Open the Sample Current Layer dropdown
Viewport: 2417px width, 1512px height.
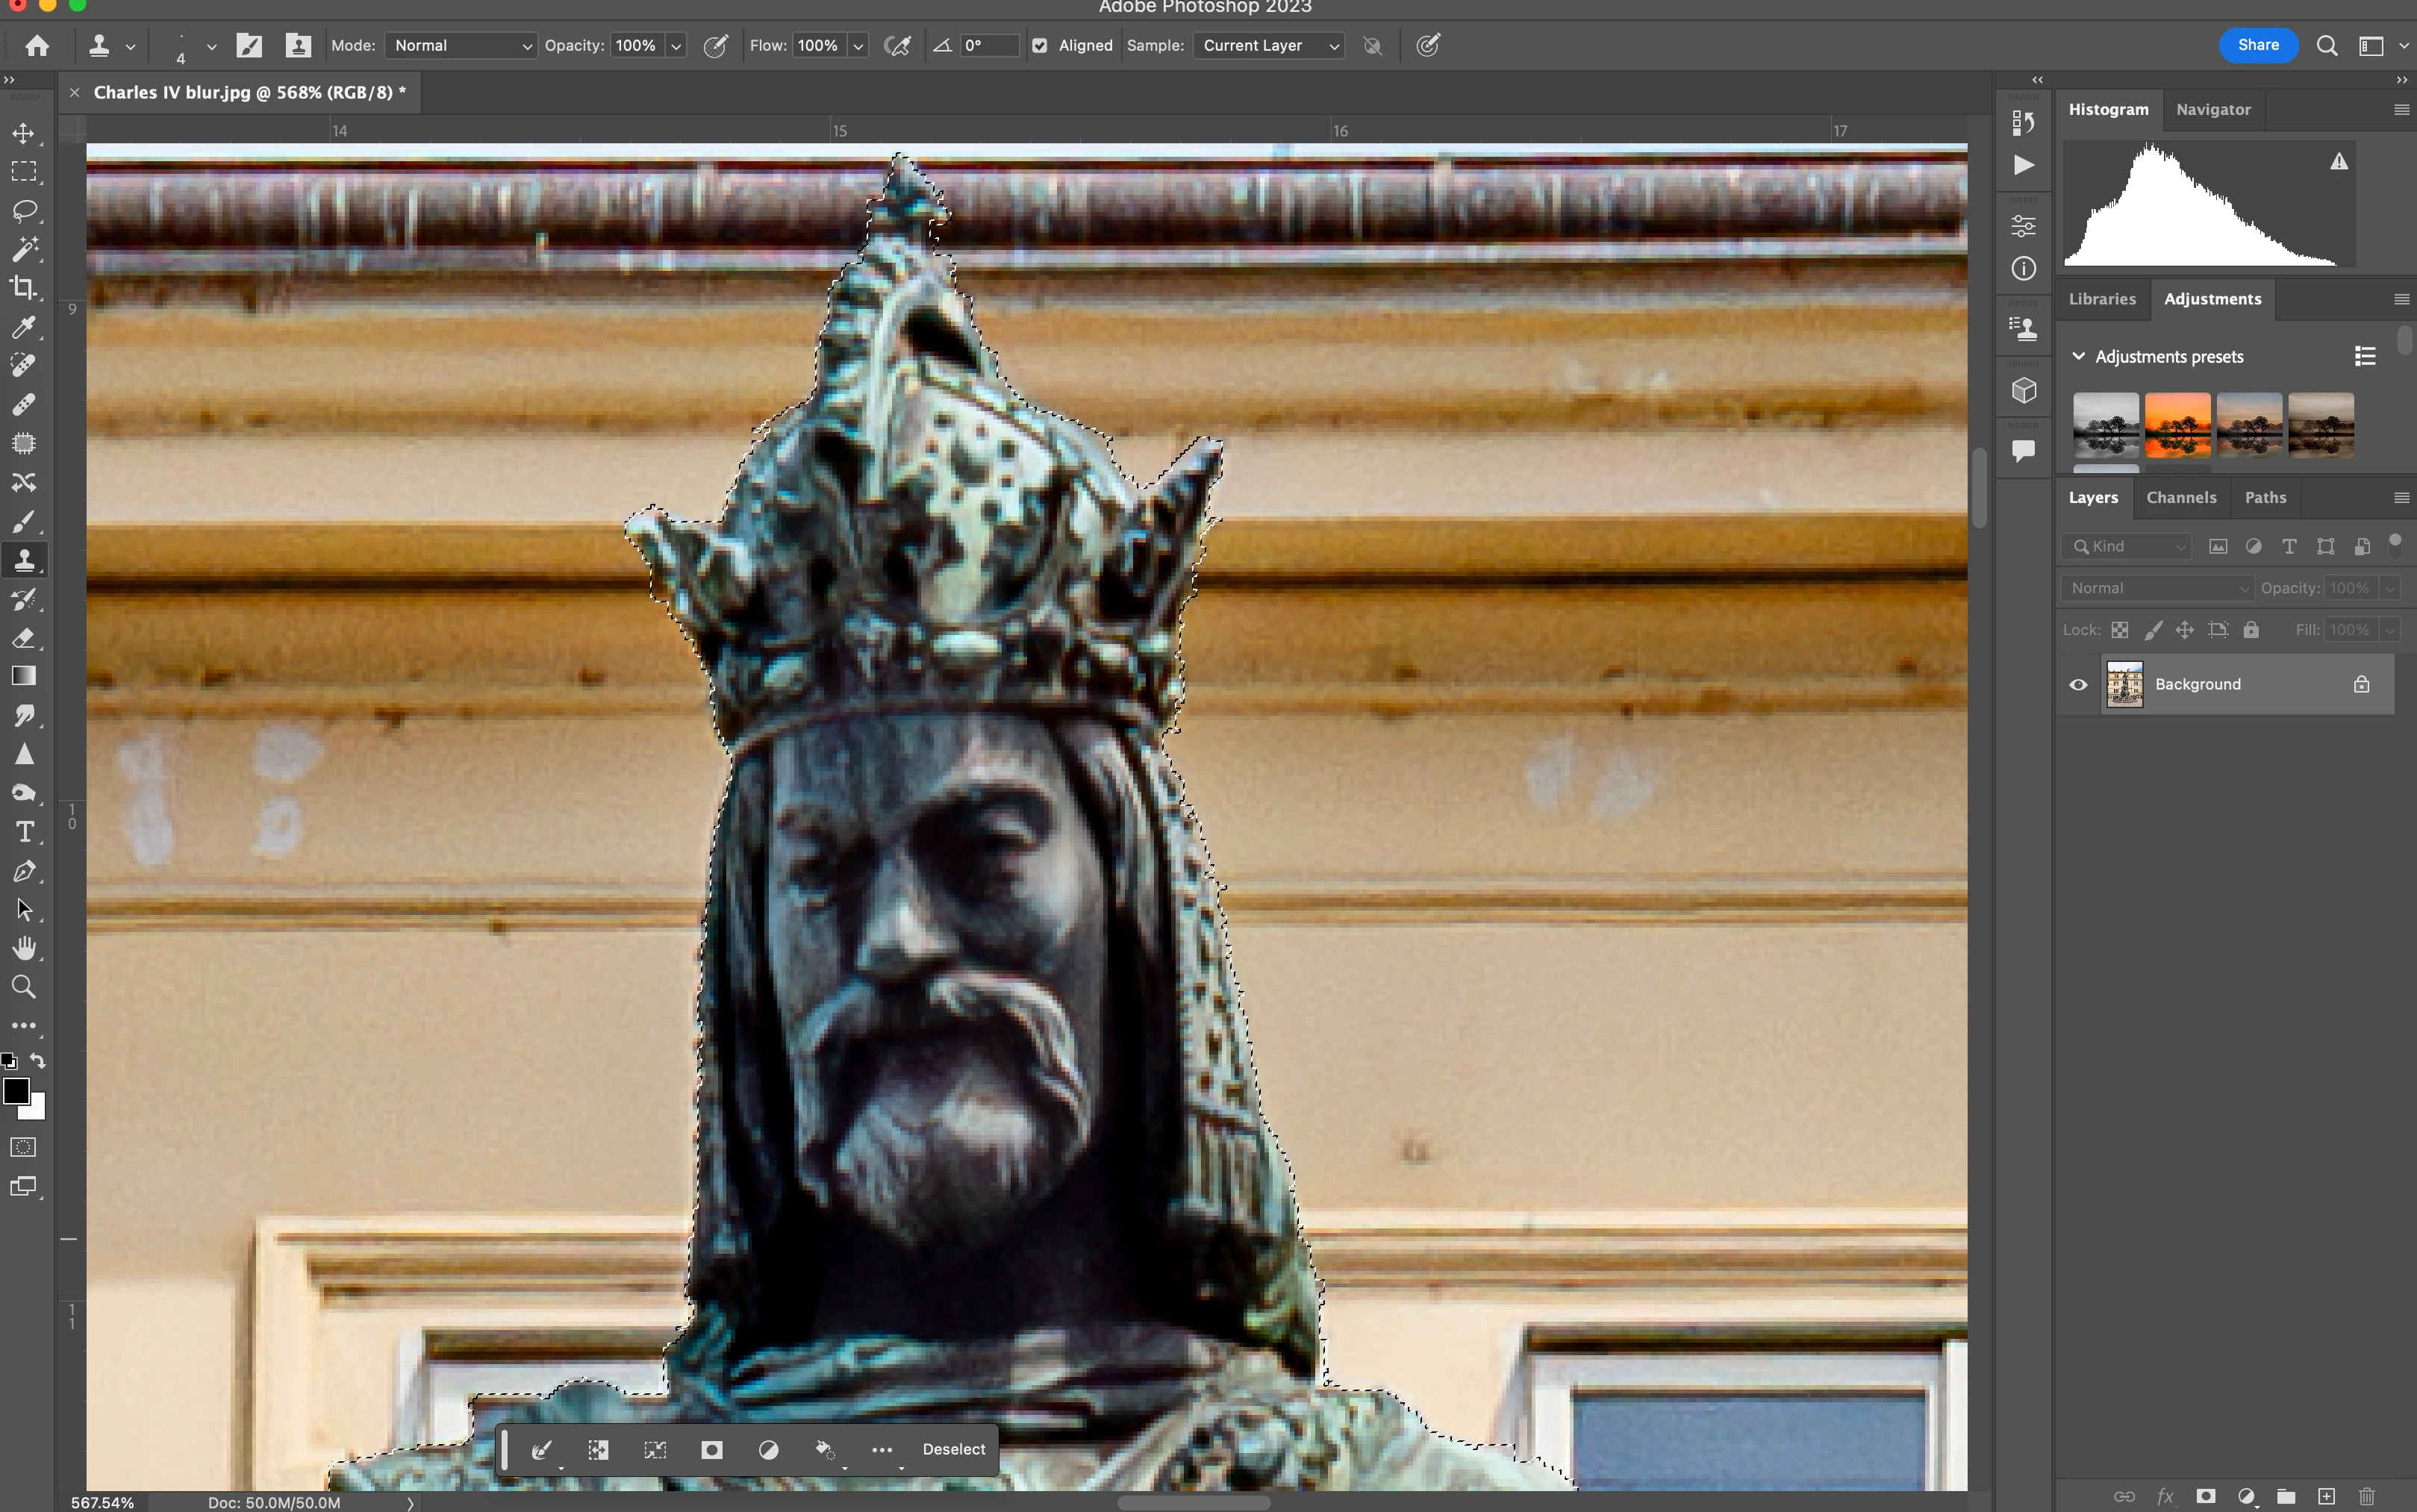[x=1268, y=46]
